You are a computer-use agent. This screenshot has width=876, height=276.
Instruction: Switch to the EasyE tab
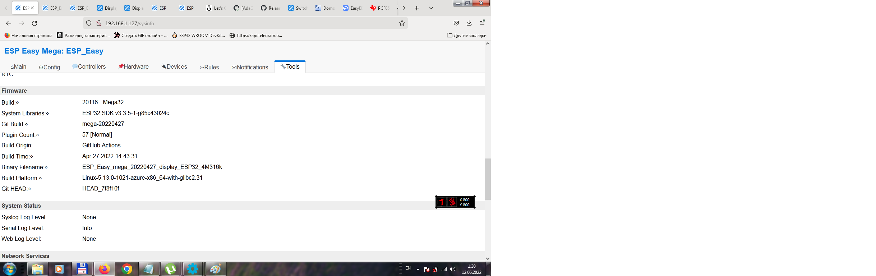pos(352,8)
